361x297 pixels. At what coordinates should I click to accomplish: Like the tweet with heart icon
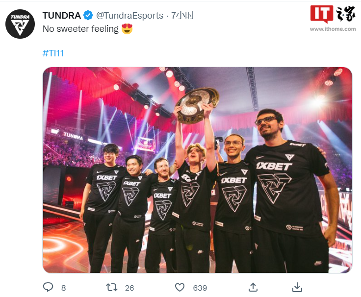click(180, 287)
